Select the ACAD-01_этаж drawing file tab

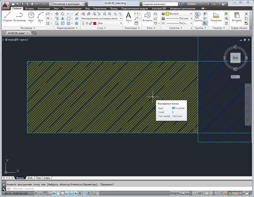[x=17, y=33]
